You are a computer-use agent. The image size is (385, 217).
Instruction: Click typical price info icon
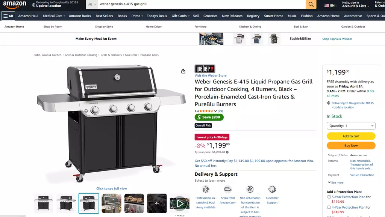click(227, 152)
